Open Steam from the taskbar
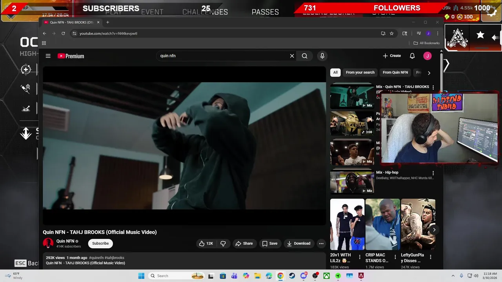Screen dimensions: 502x282 [x=292, y=276]
